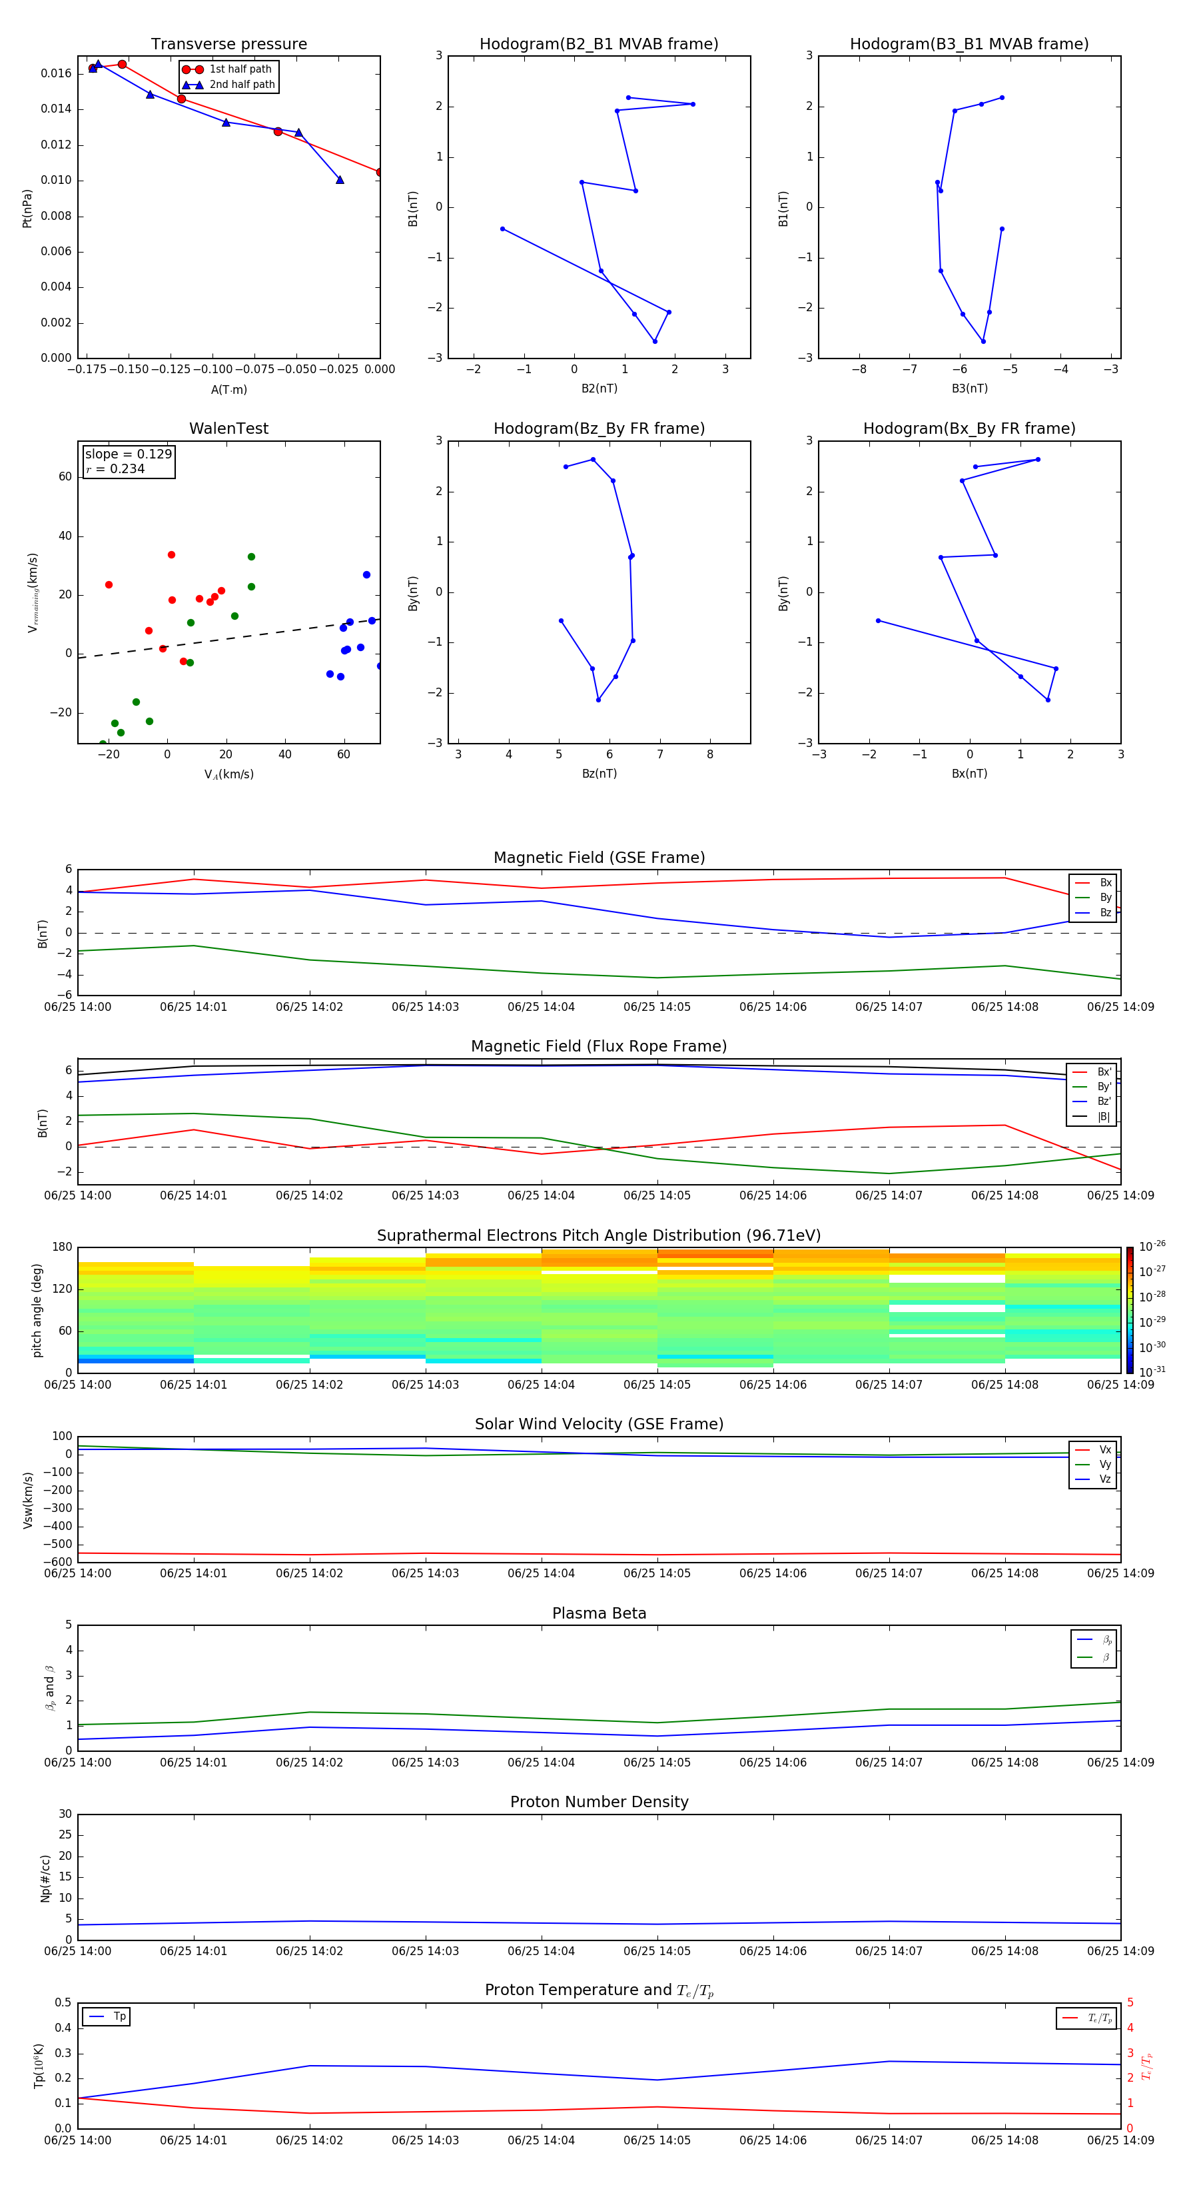1199x2199 pixels.
Task: Click the 'Pt(nPa)' axis label
Action: click(27, 207)
